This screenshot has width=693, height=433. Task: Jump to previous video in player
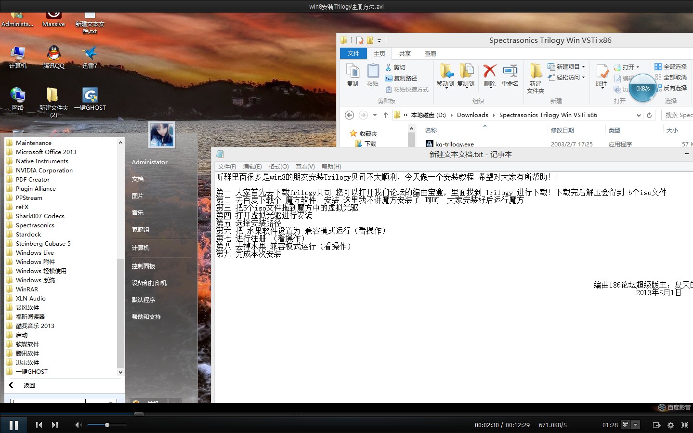(x=39, y=425)
